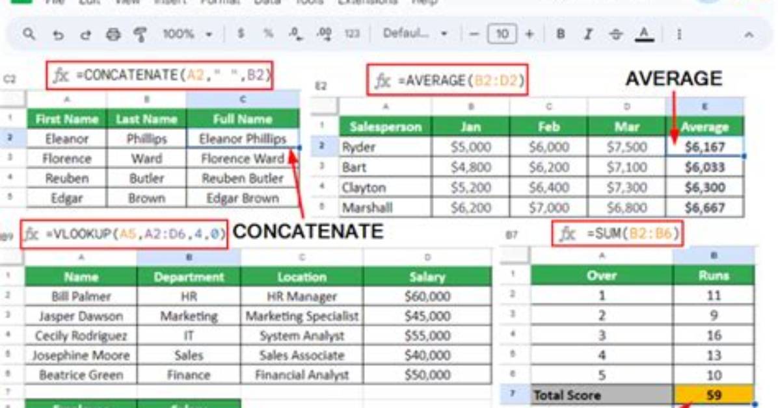The image size is (778, 408).
Task: Open the 100% zoom dropdown
Action: pos(187,34)
